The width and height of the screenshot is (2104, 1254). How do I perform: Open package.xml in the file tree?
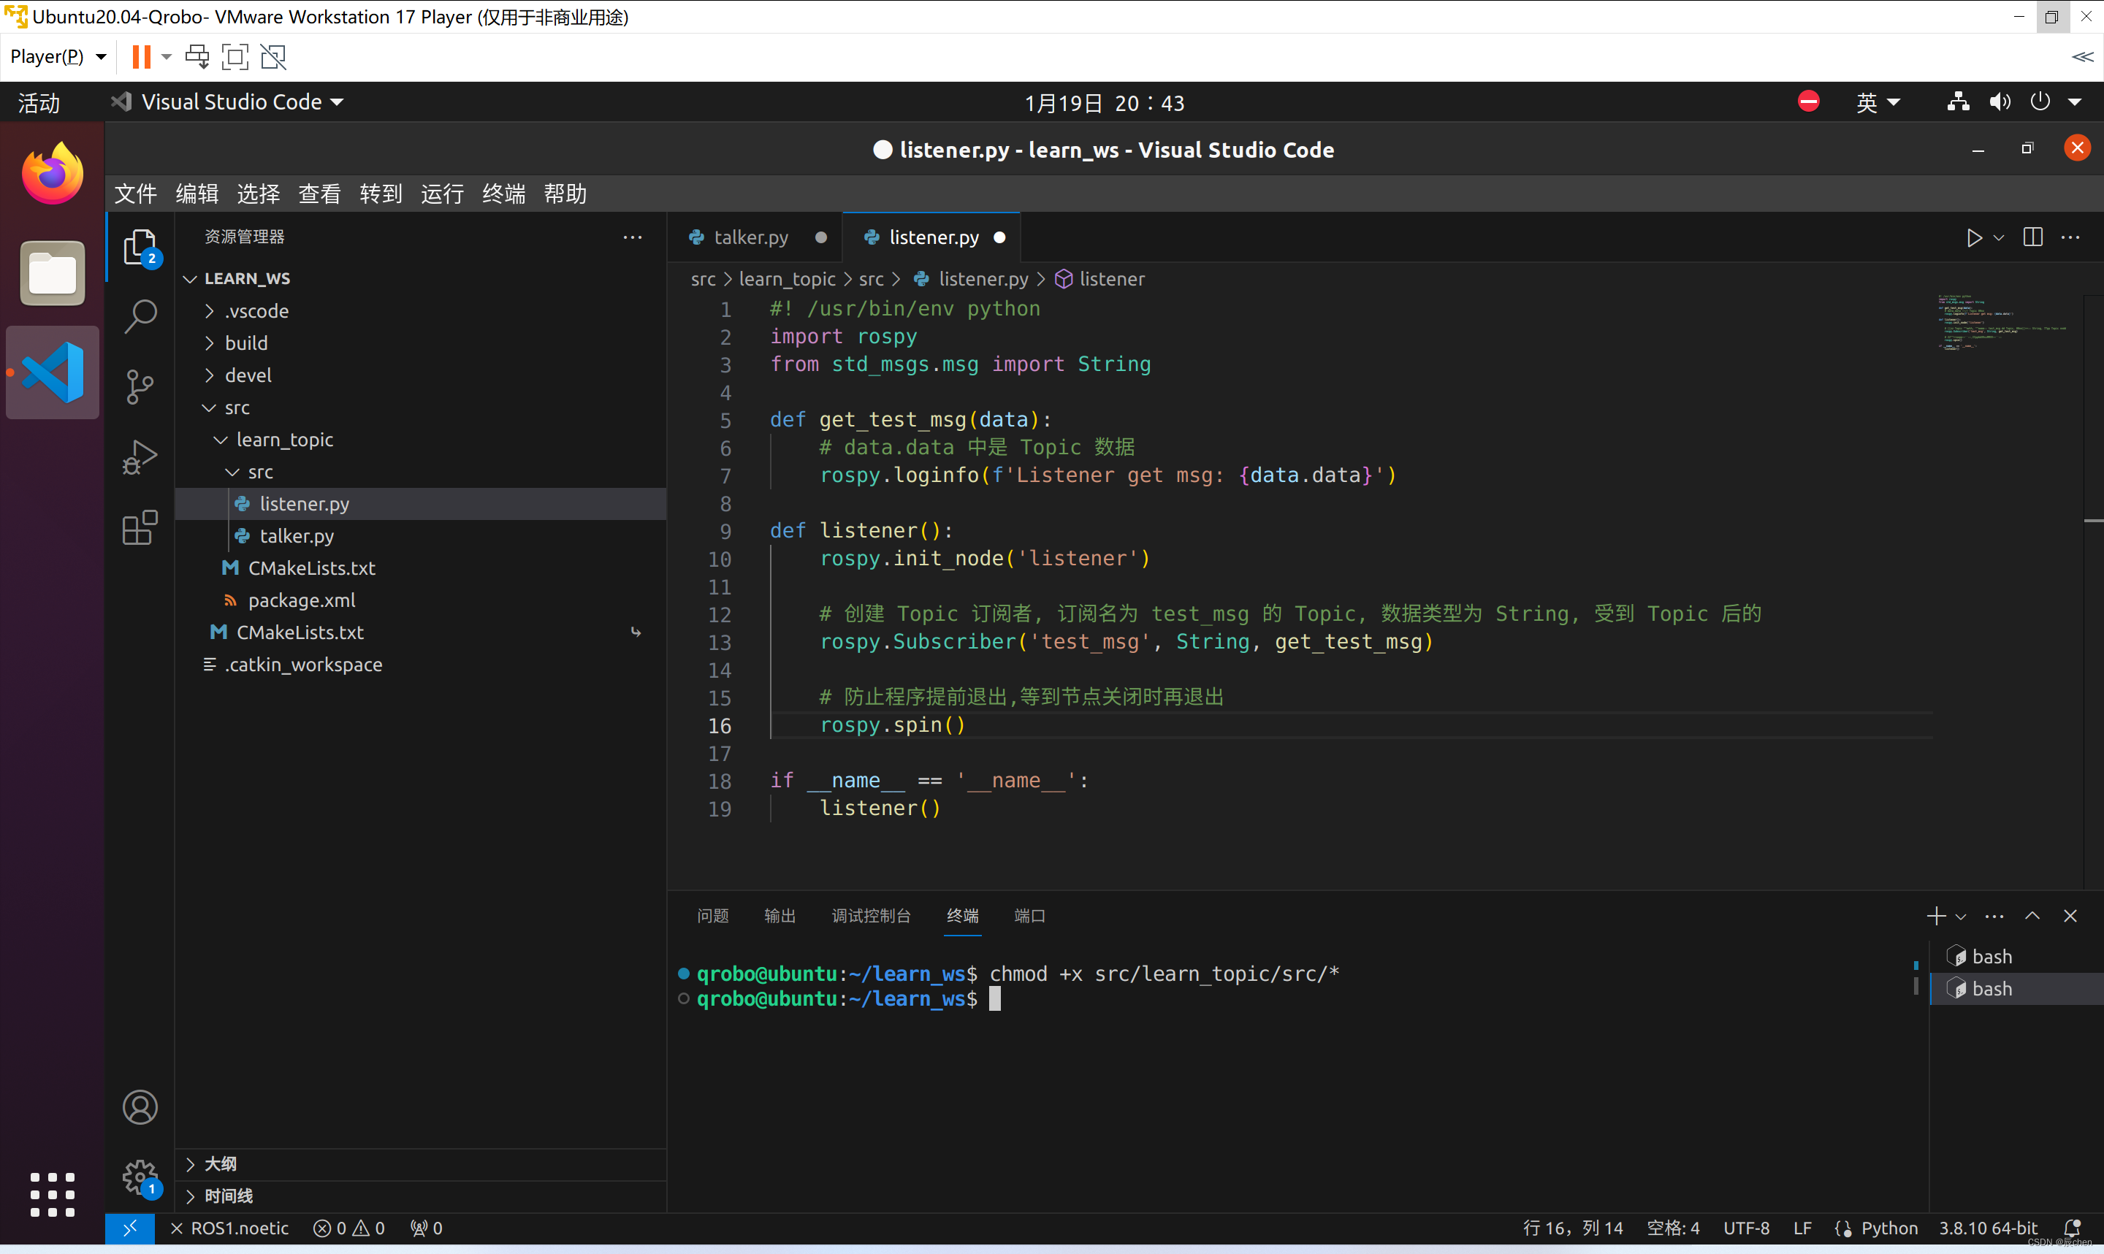pos(421,600)
